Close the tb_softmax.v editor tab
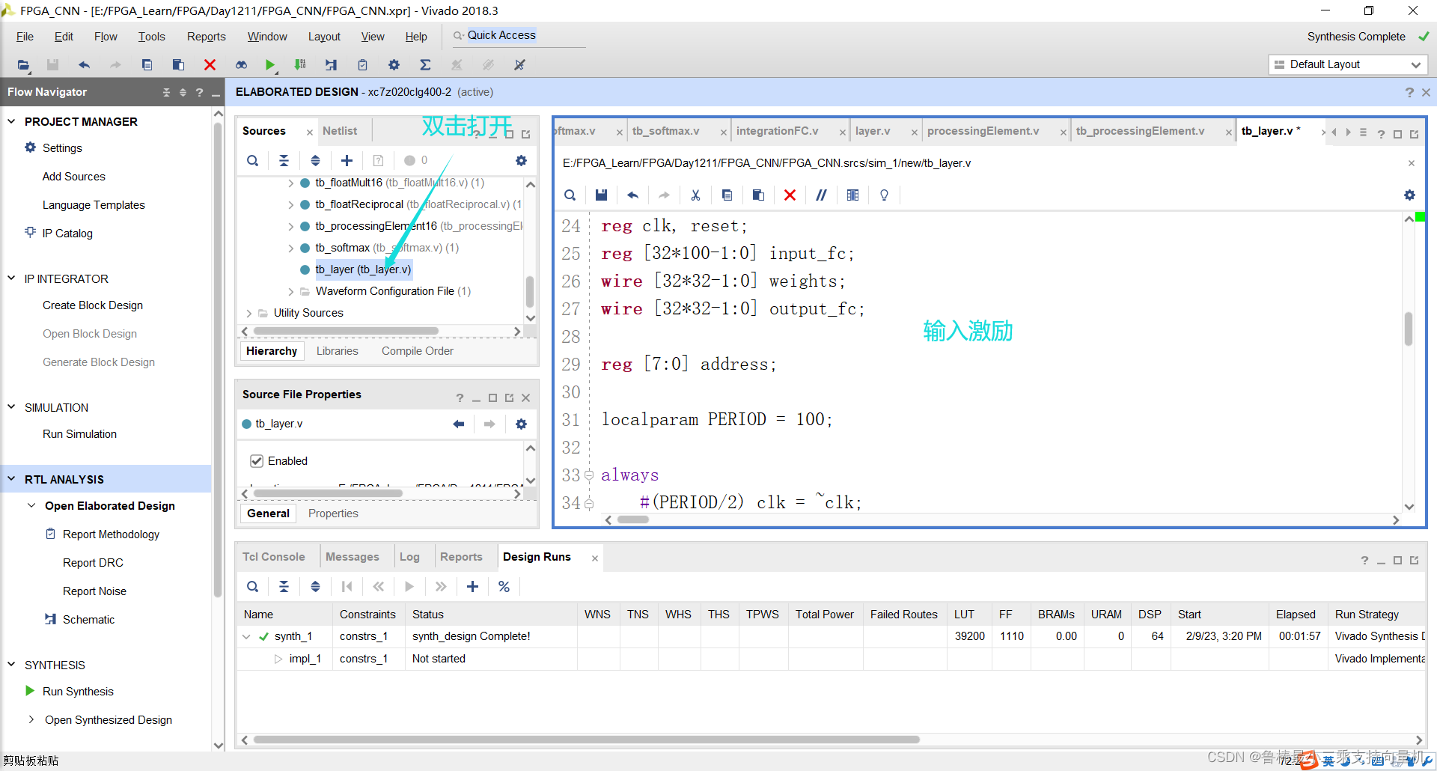Viewport: 1437px width, 771px height. click(x=724, y=132)
